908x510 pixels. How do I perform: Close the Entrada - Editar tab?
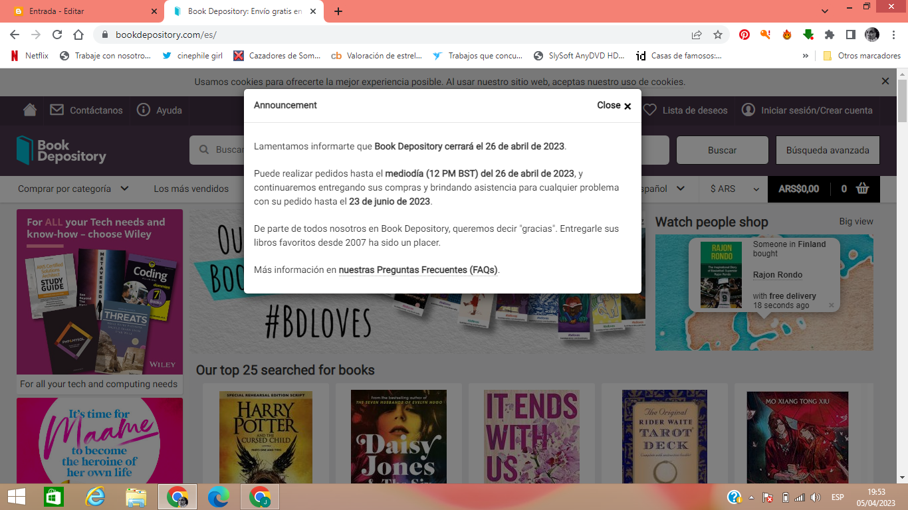click(x=154, y=11)
